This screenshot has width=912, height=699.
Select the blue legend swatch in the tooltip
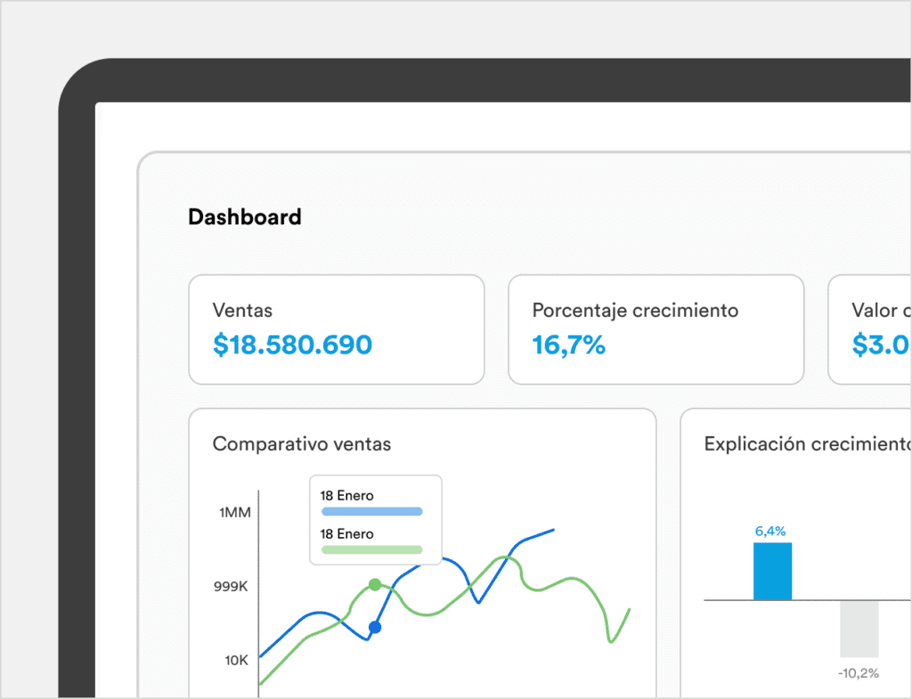coord(371,512)
